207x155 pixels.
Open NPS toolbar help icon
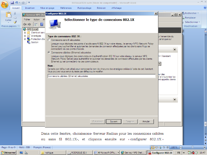click(42, 24)
